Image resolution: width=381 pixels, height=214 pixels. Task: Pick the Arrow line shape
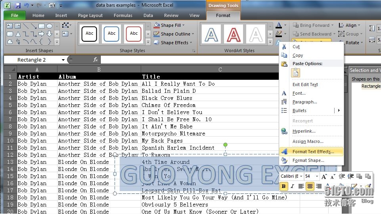(34, 26)
